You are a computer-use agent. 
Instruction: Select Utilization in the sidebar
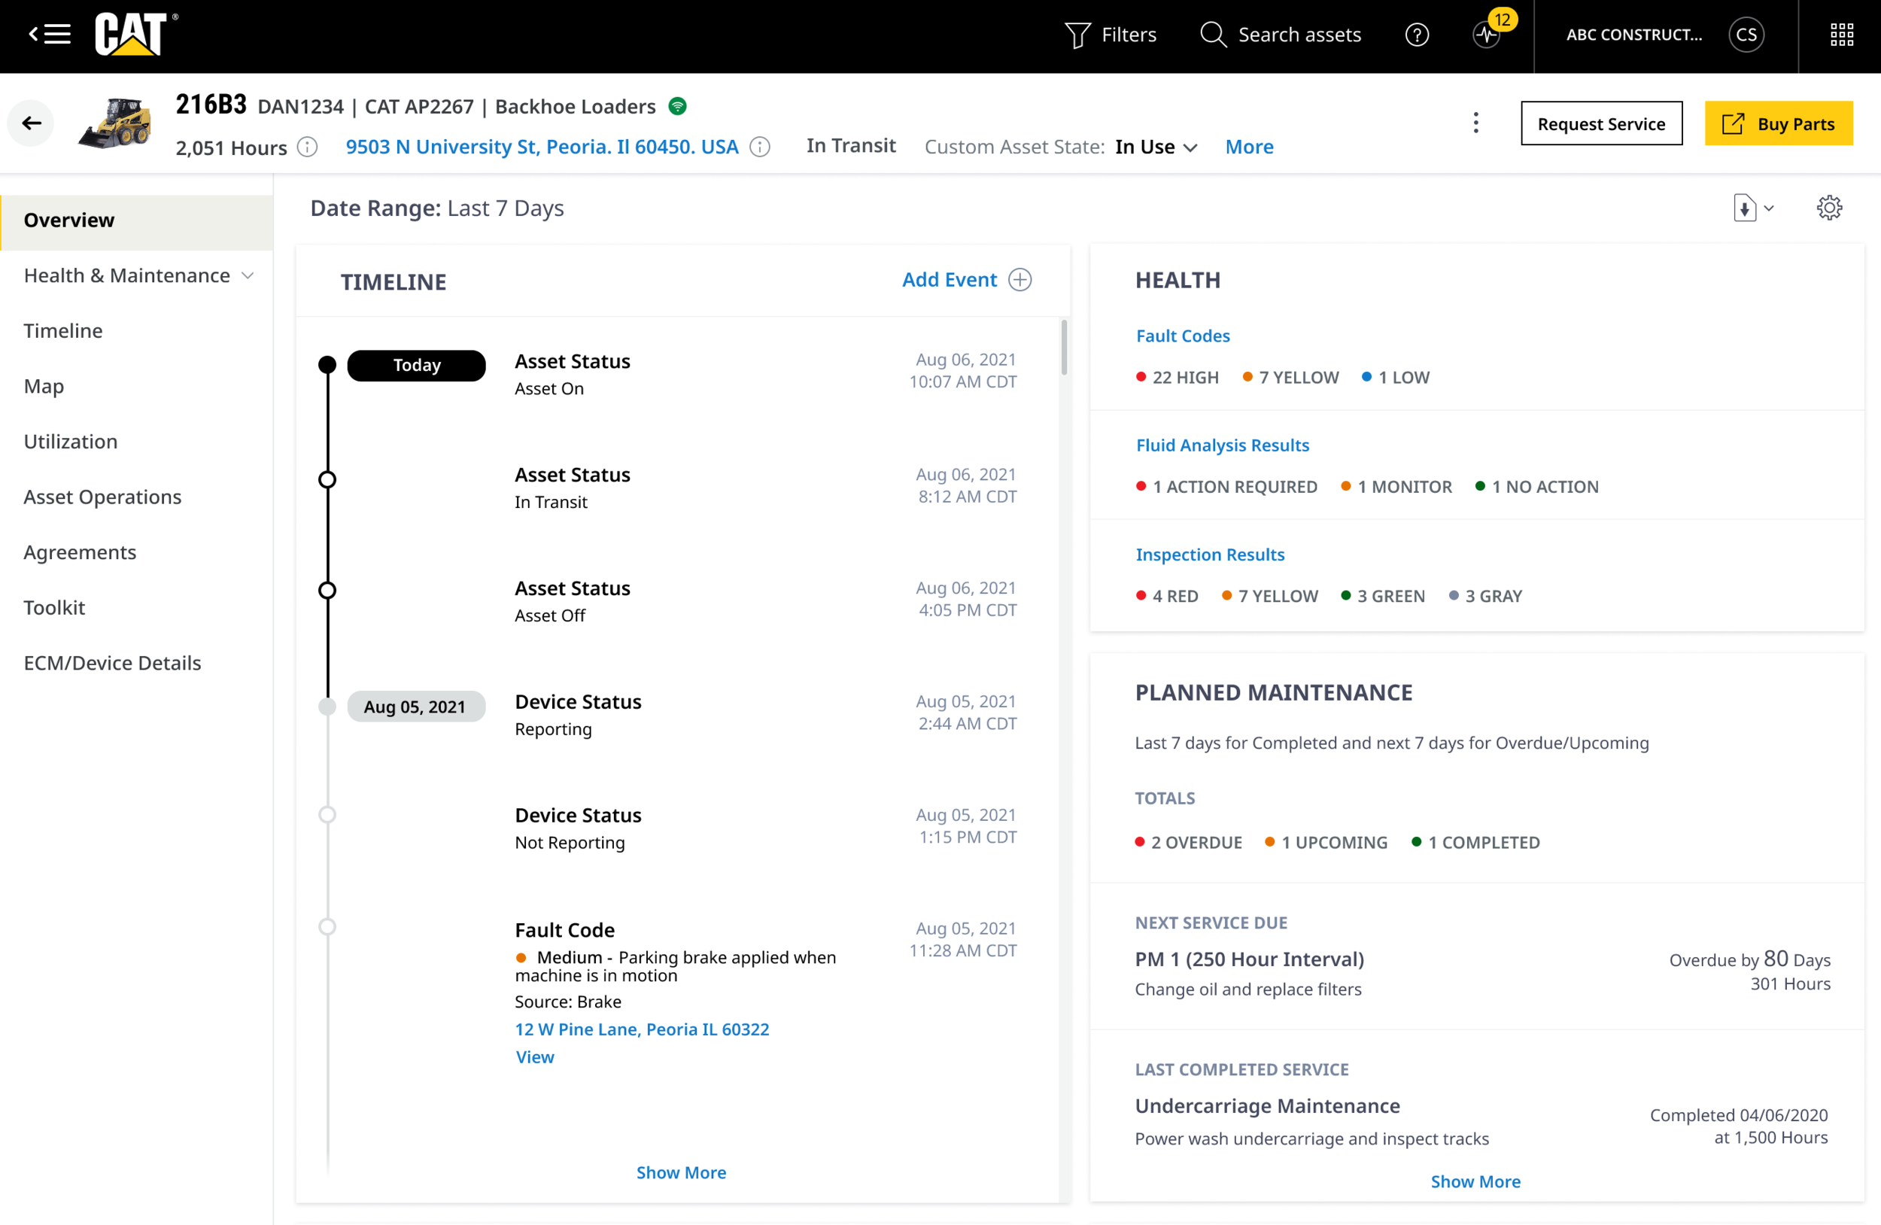[70, 442]
